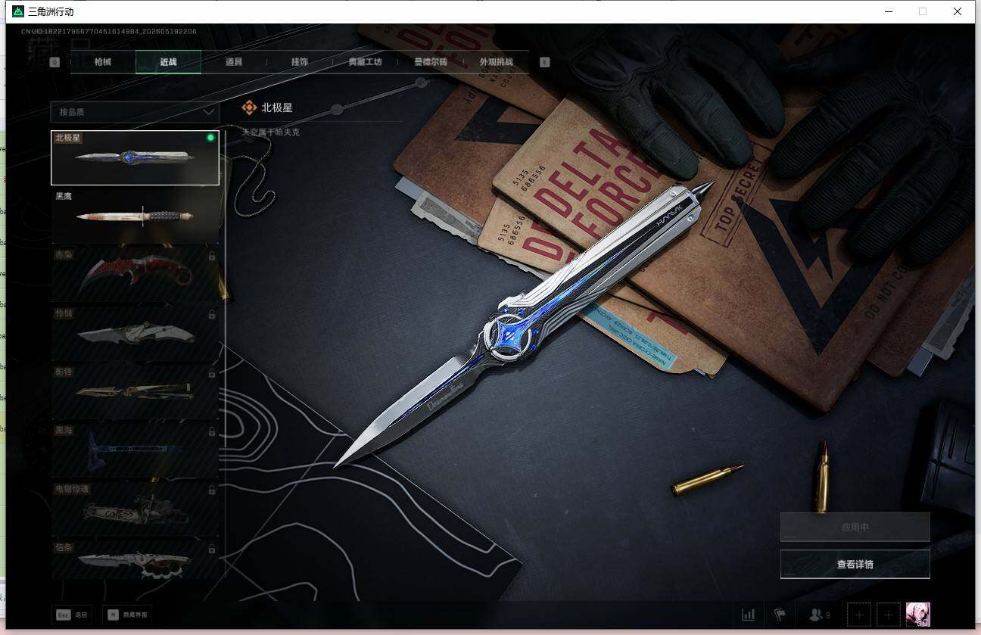The image size is (981, 635).
Task: Select the locked 影锋 blade thumbnail
Action: [x=135, y=391]
